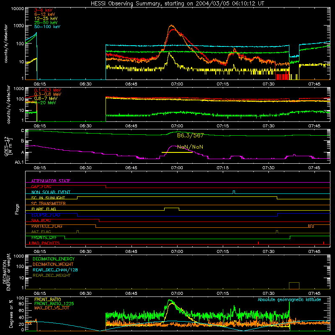The height and width of the screenshot is (335, 335).
Task: Click the NaN/NaN annotation in GOES panel
Action: (x=190, y=147)
